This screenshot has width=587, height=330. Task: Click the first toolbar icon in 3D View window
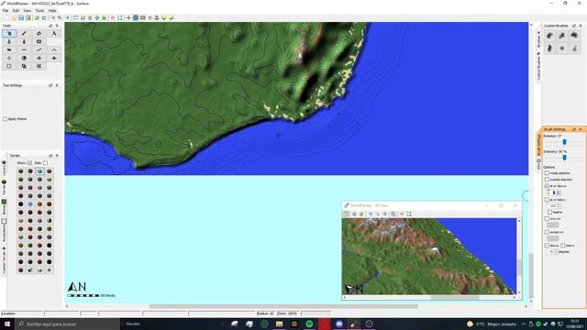347,214
